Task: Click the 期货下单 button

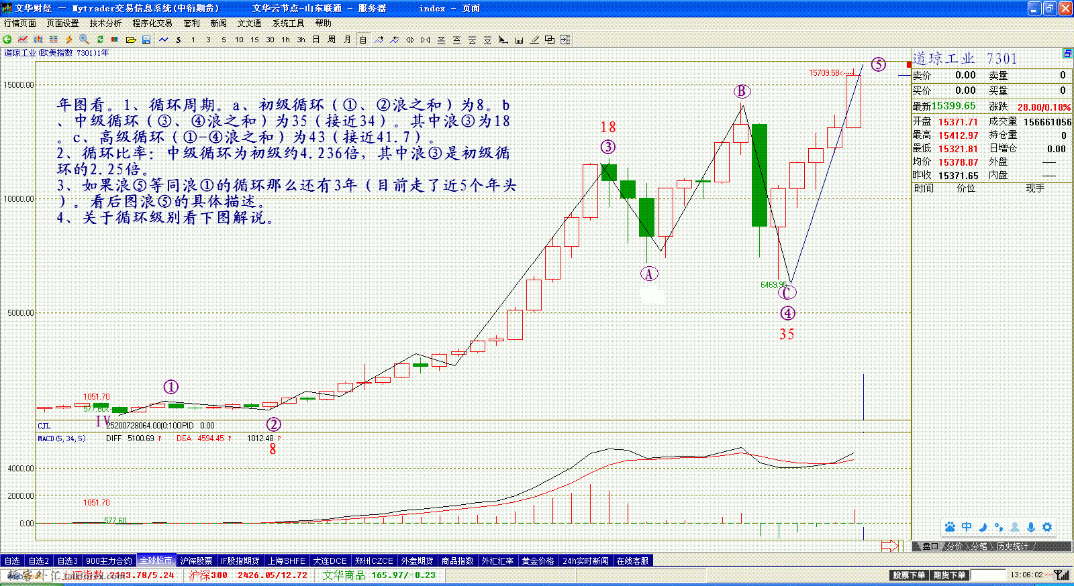Action: pyautogui.click(x=949, y=575)
